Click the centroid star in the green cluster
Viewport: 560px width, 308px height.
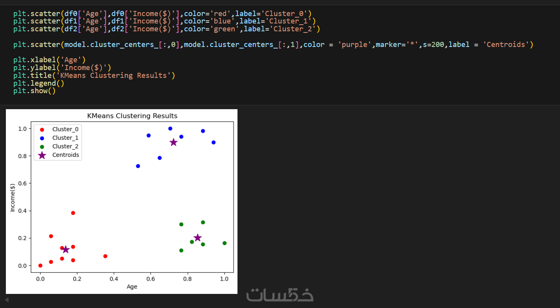(x=198, y=238)
